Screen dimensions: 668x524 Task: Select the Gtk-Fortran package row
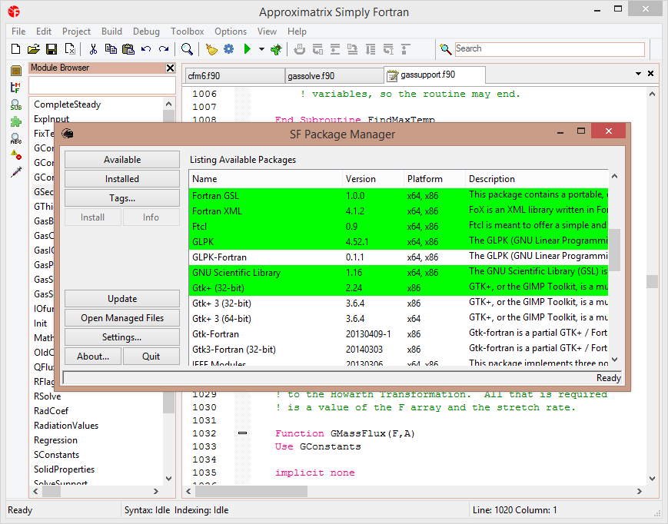click(x=399, y=334)
